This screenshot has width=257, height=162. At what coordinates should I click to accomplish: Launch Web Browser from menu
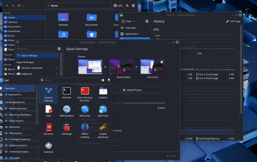click(x=66, y=111)
